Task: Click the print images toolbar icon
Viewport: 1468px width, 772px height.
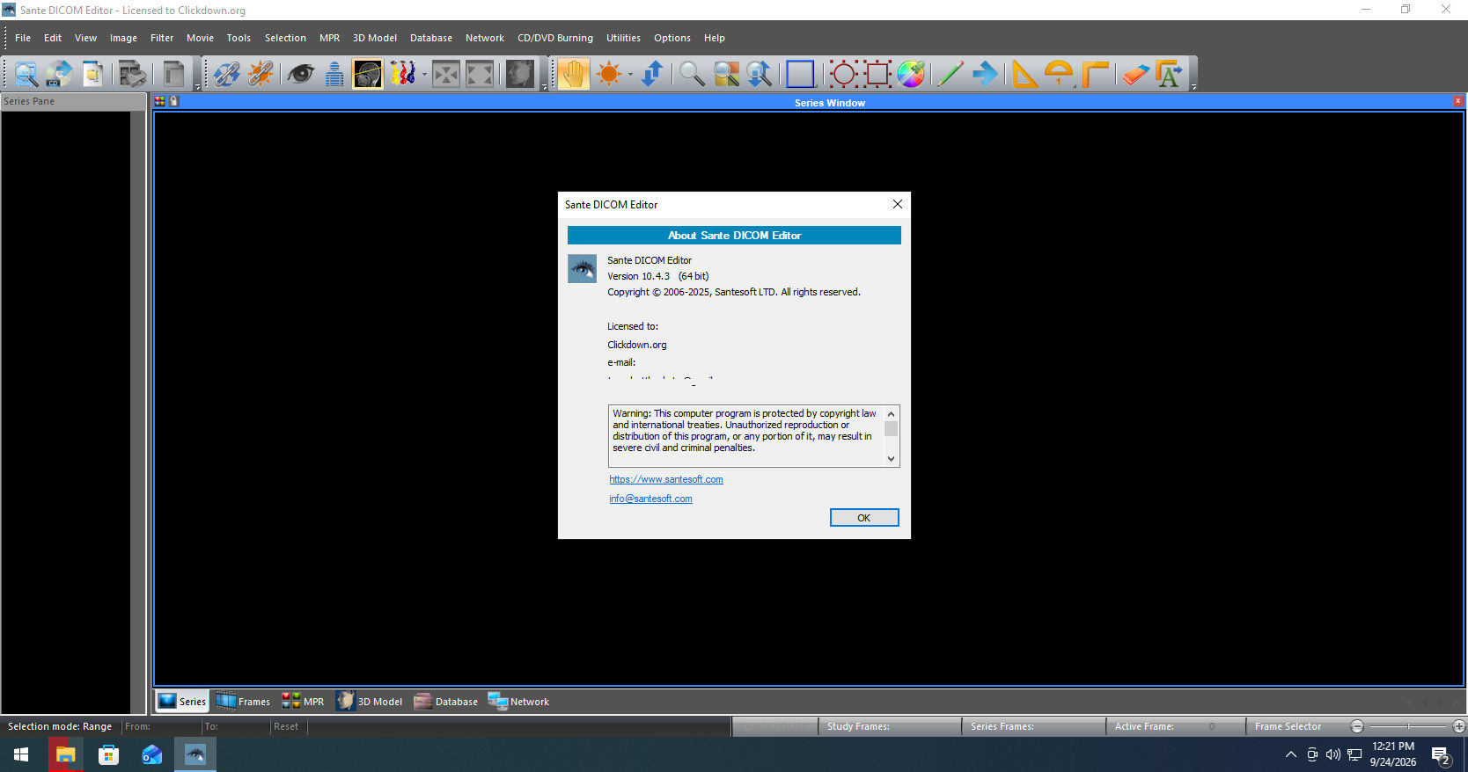Action: (133, 74)
